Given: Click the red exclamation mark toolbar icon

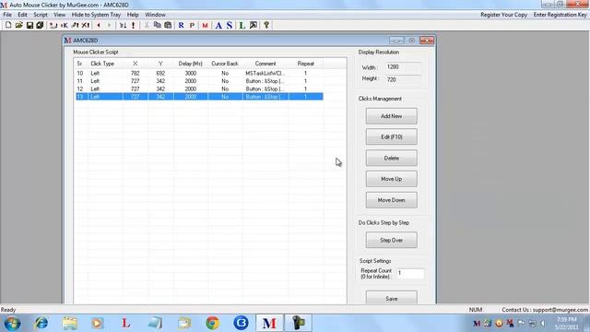Looking at the screenshot, I should [133, 25].
